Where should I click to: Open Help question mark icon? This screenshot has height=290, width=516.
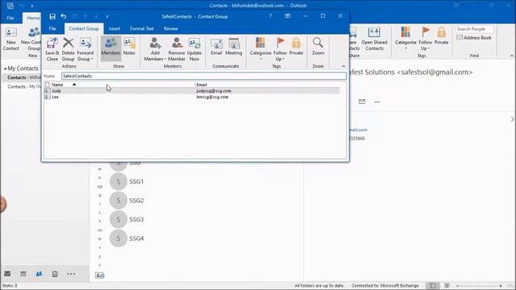tap(270, 16)
